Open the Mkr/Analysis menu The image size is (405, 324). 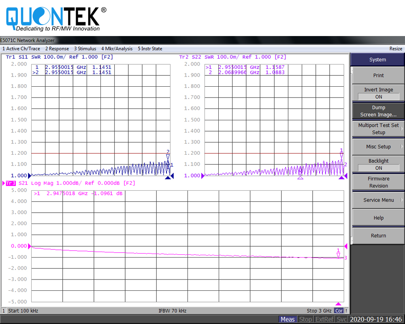117,49
